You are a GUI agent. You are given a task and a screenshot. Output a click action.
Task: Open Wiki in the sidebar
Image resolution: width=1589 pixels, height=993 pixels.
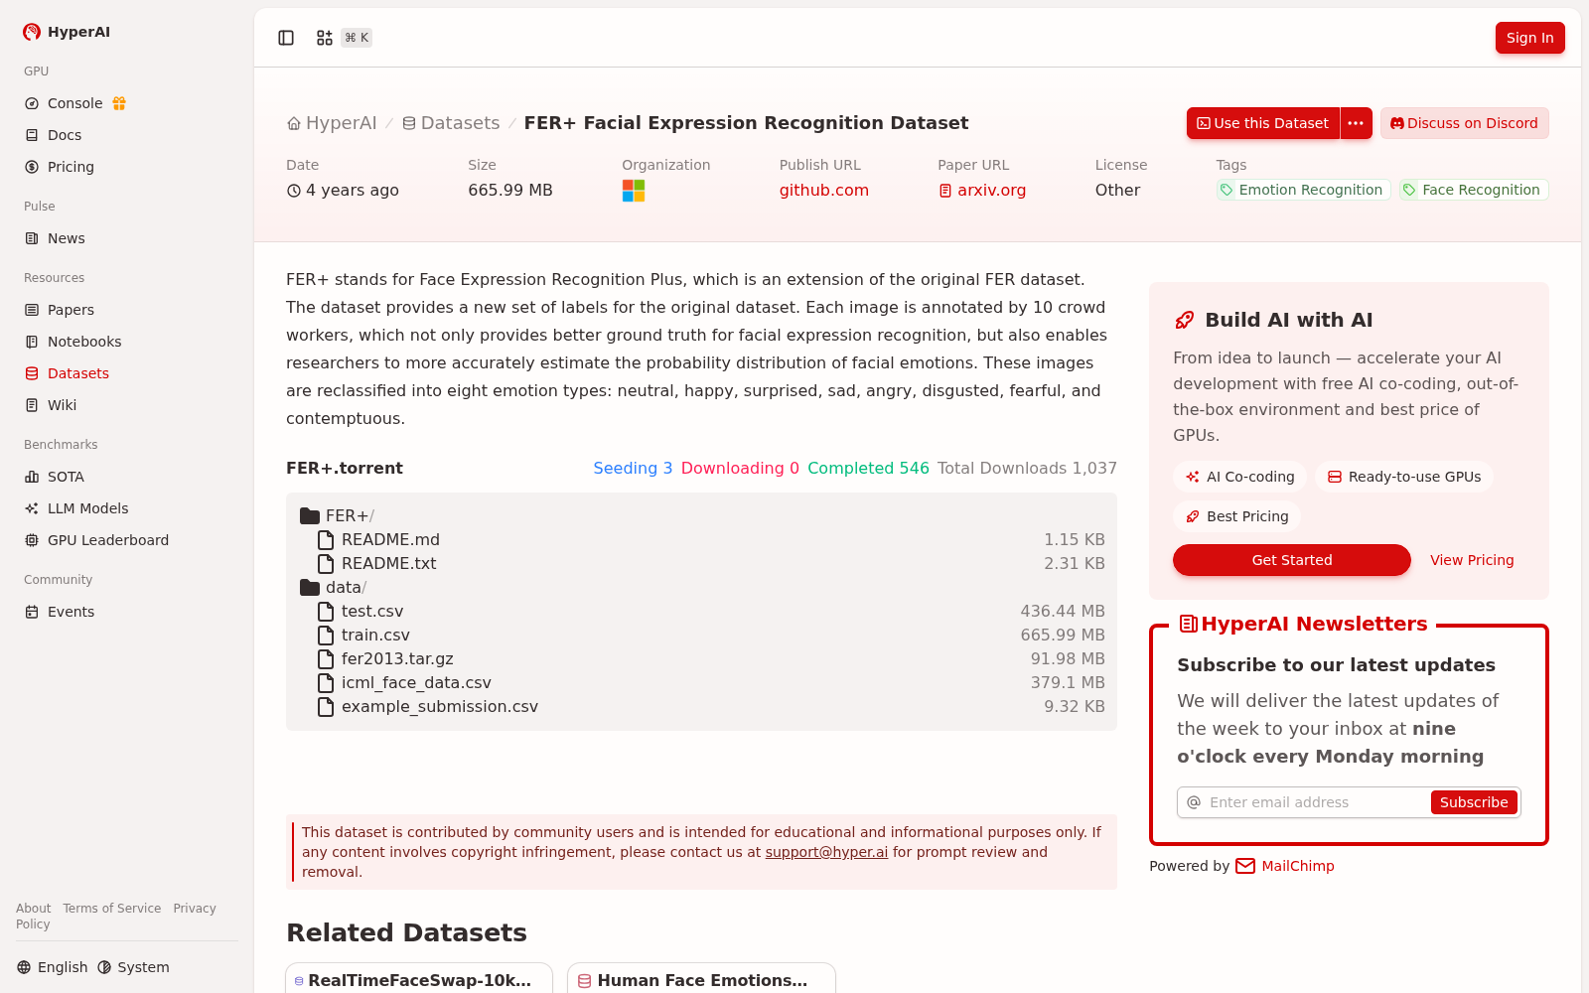pyautogui.click(x=62, y=405)
